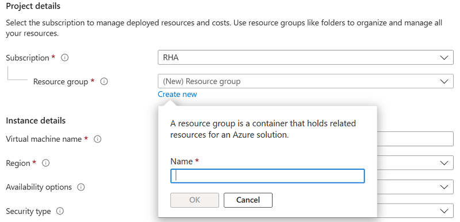Image resolution: width=460 pixels, height=222 pixels.
Task: Click the disabled OK button
Action: pos(194,200)
